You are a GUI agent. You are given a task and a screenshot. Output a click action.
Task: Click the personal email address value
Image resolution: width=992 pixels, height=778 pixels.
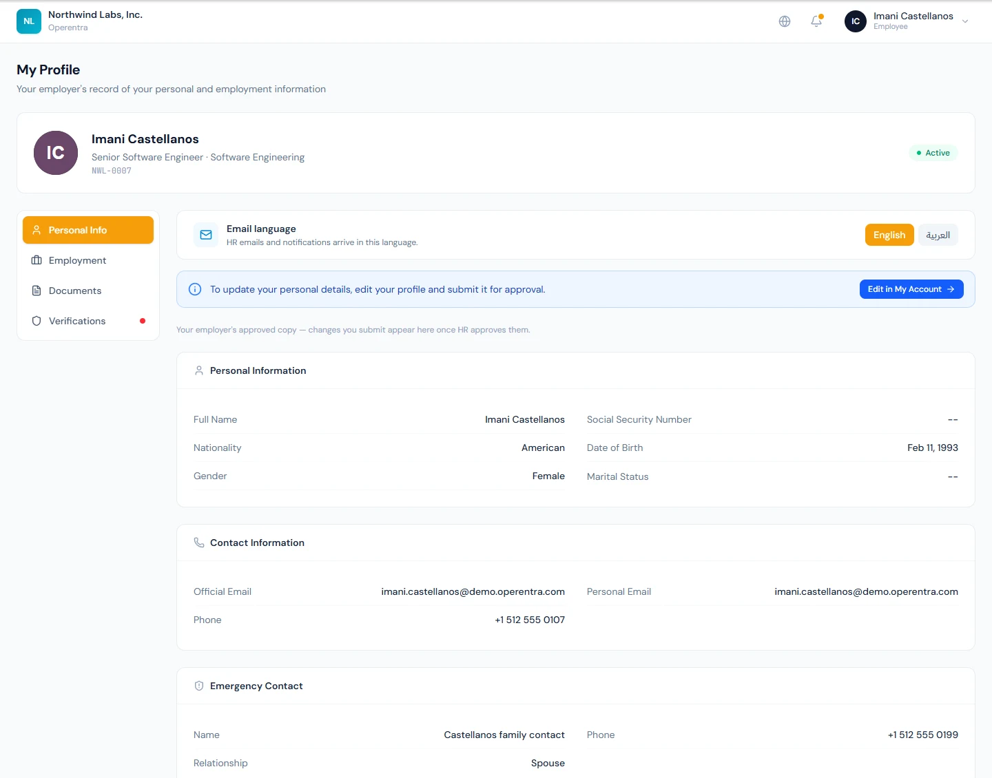click(x=866, y=591)
